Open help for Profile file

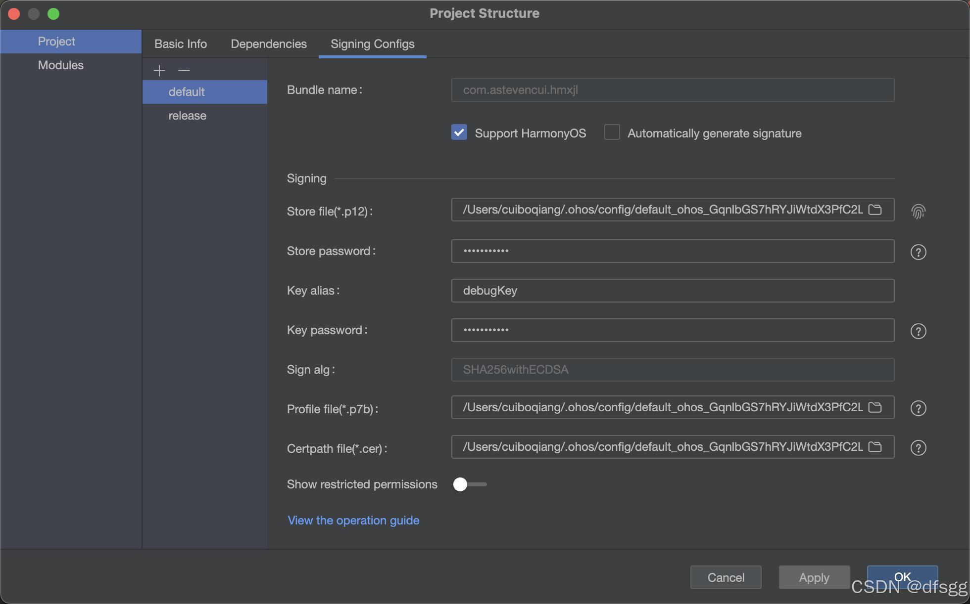918,408
